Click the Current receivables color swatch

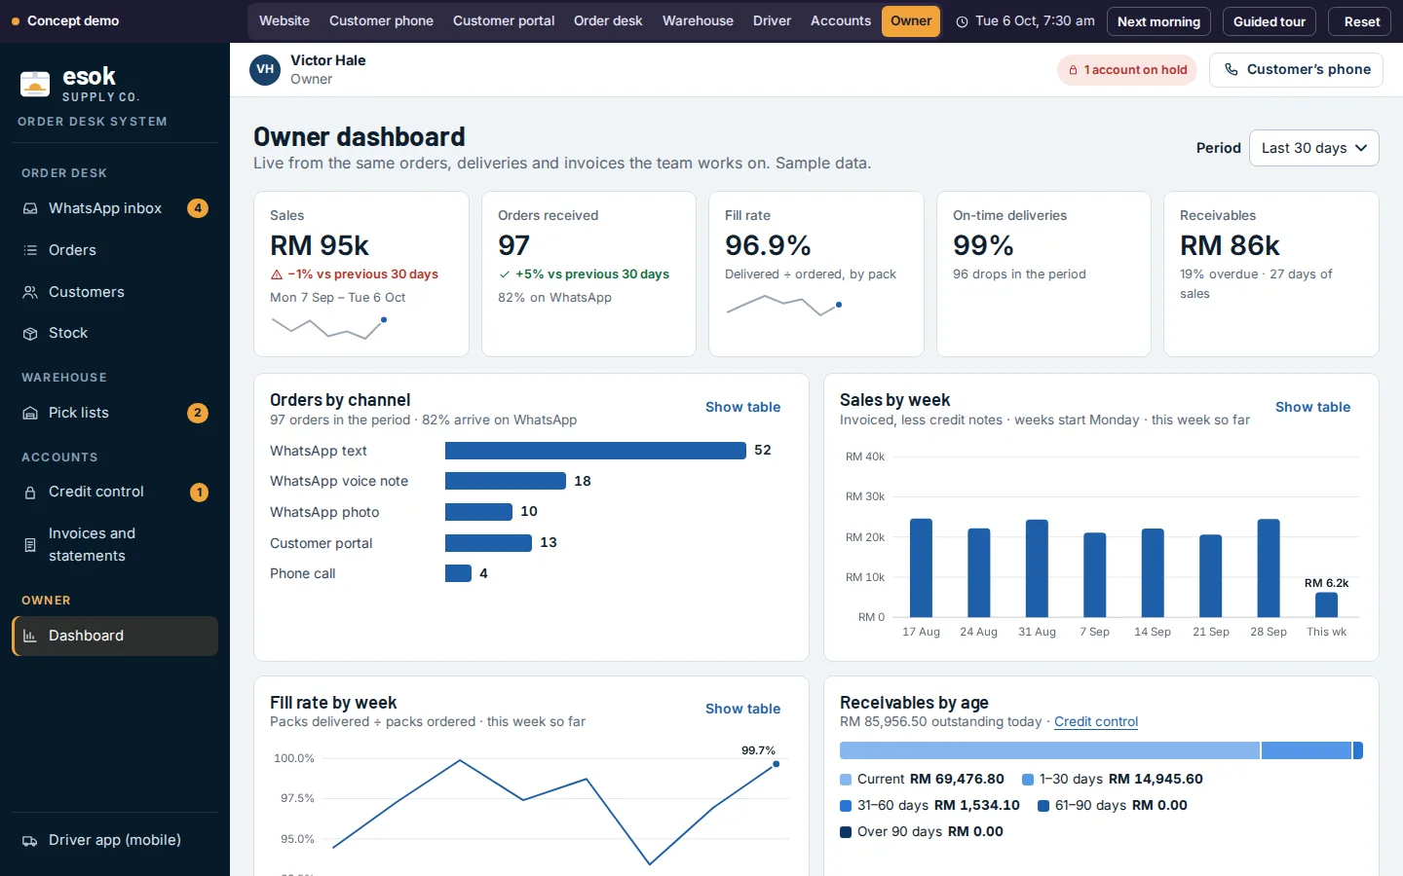coord(846,780)
